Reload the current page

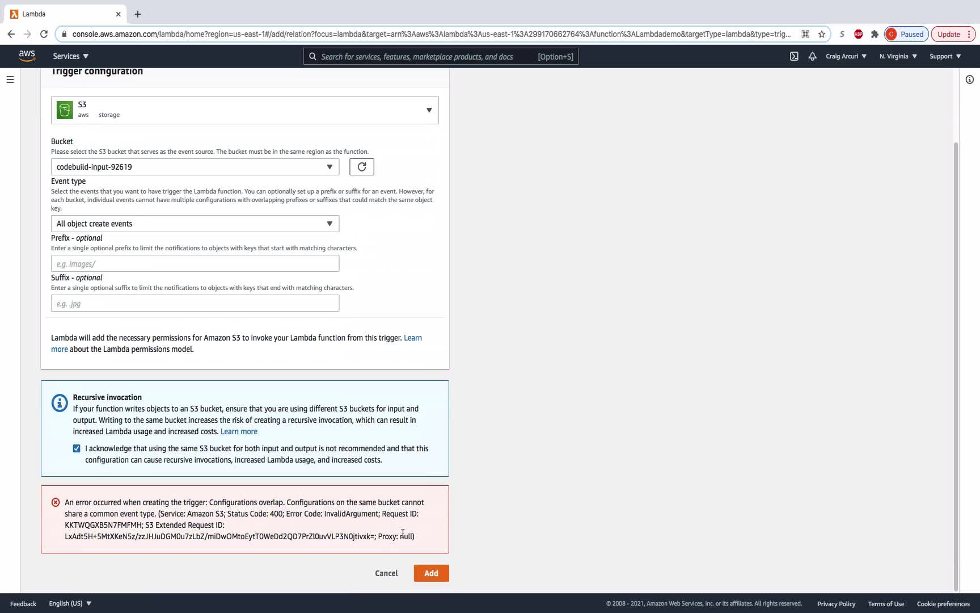44,34
